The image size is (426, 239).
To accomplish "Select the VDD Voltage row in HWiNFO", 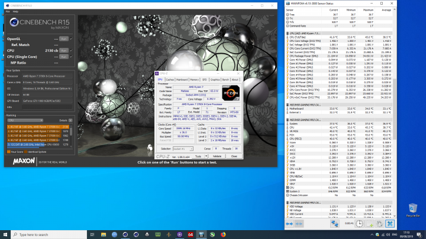I will pyautogui.click(x=339, y=207).
